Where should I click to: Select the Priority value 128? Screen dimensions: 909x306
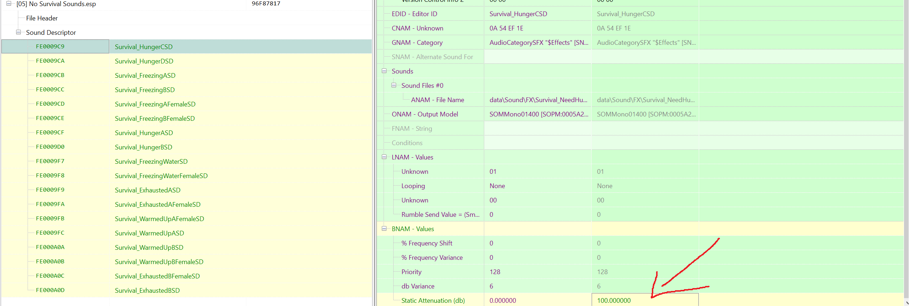click(495, 272)
